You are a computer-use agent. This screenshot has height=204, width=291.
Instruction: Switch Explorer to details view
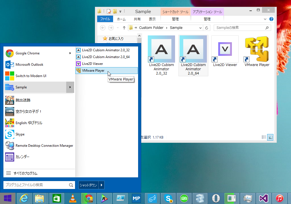click(x=264, y=137)
